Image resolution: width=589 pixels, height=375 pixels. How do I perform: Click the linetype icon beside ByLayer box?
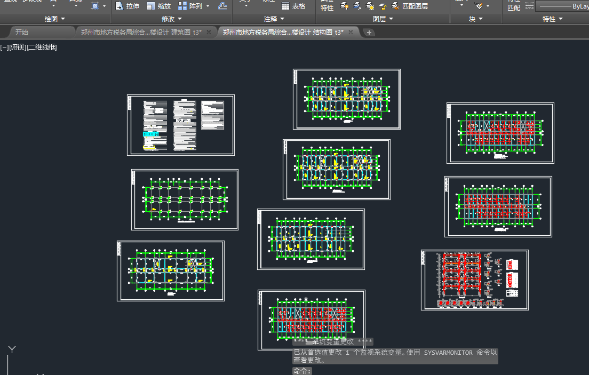tap(529, 6)
